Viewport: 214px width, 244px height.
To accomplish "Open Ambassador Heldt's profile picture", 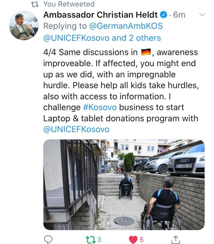I will tap(24, 25).
